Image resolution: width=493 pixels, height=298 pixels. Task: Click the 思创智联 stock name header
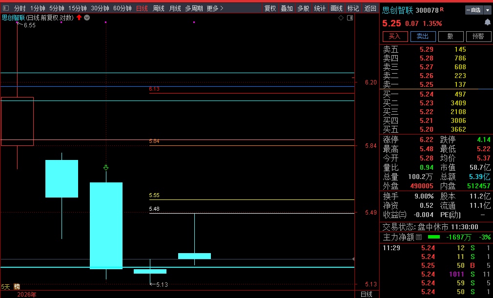[x=398, y=10]
